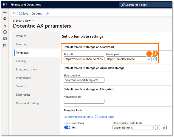Select the Print destinations tab

click(x=27, y=69)
